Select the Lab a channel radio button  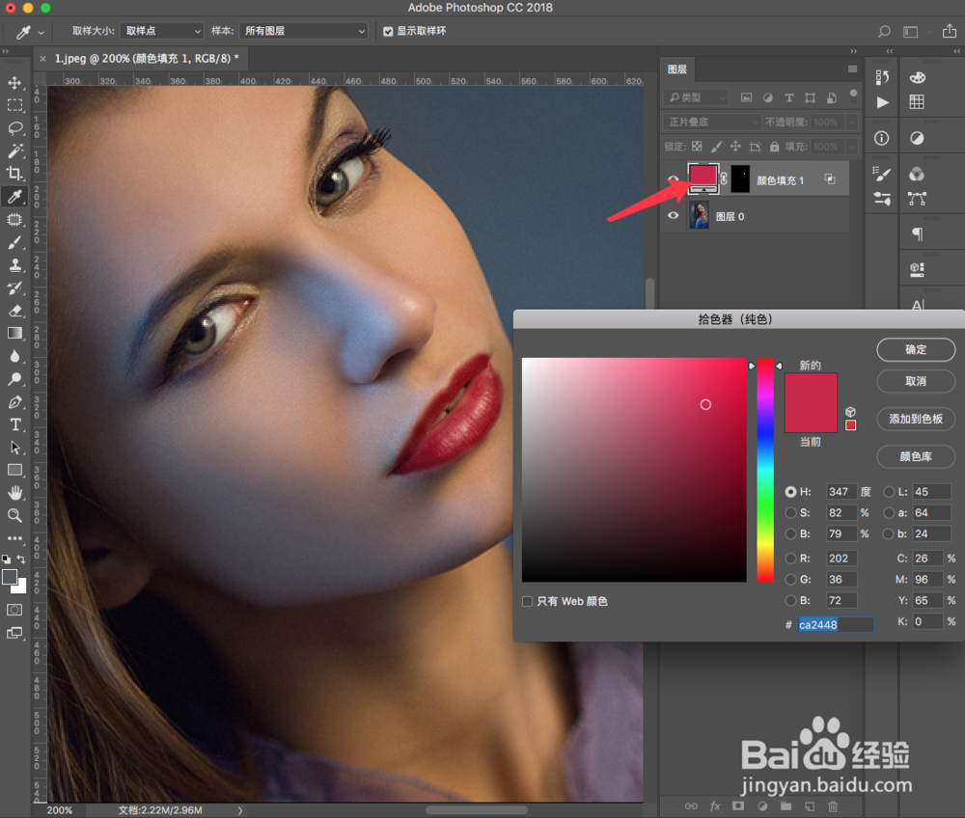tap(889, 513)
